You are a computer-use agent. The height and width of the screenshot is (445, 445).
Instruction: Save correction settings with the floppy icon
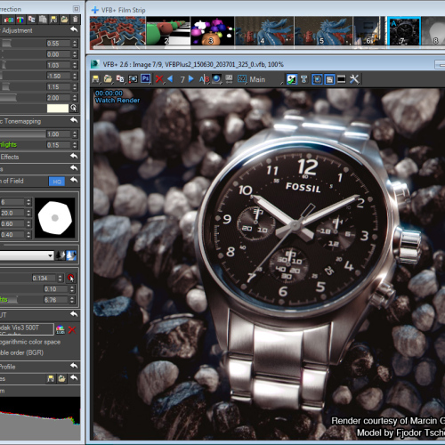[53, 20]
